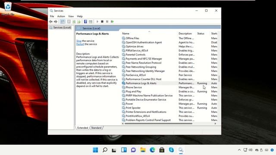This screenshot has width=276, height=155.
Task: Switch to the Standard tab
Action: (96, 128)
